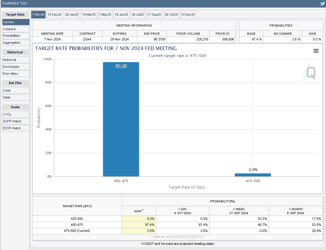326x250 pixels.
Task: Click the chart title for 7 Nov 2024 meeting
Action: coord(106,48)
